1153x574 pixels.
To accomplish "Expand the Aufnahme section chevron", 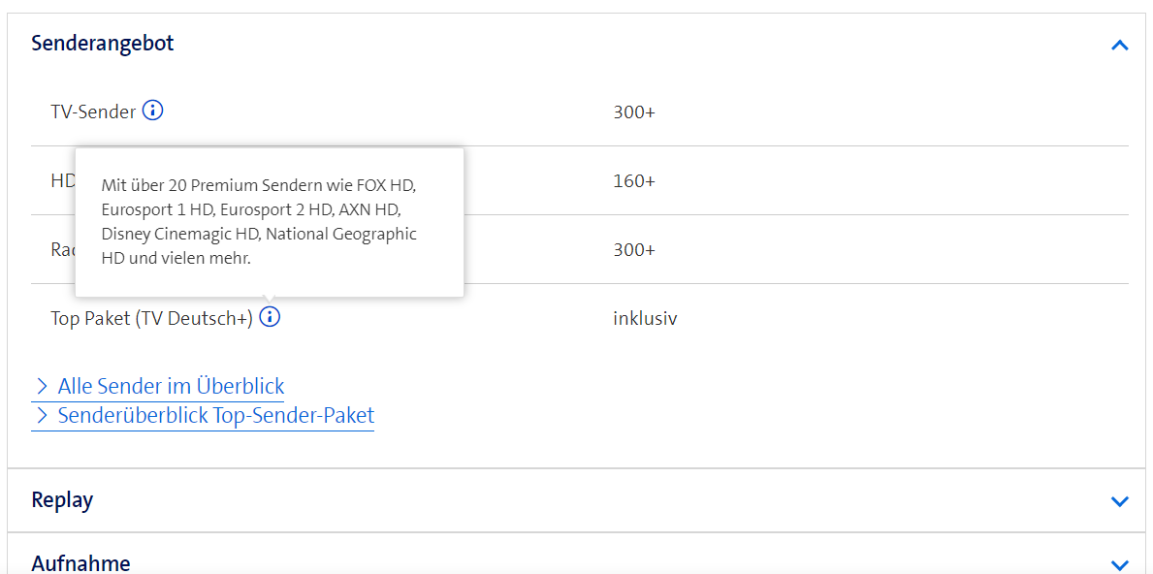I will tap(1120, 564).
